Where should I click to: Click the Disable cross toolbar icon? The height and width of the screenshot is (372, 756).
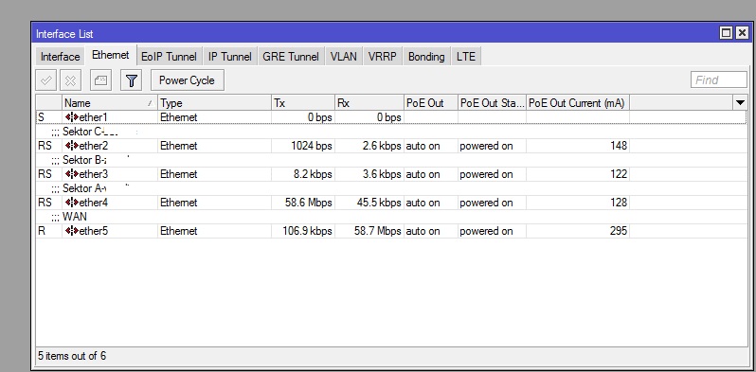coord(70,80)
